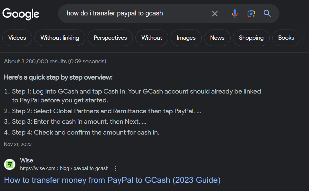The height and width of the screenshot is (191, 309).
Task: Click the wise.com breadcrumb URL
Action: [x=64, y=168]
